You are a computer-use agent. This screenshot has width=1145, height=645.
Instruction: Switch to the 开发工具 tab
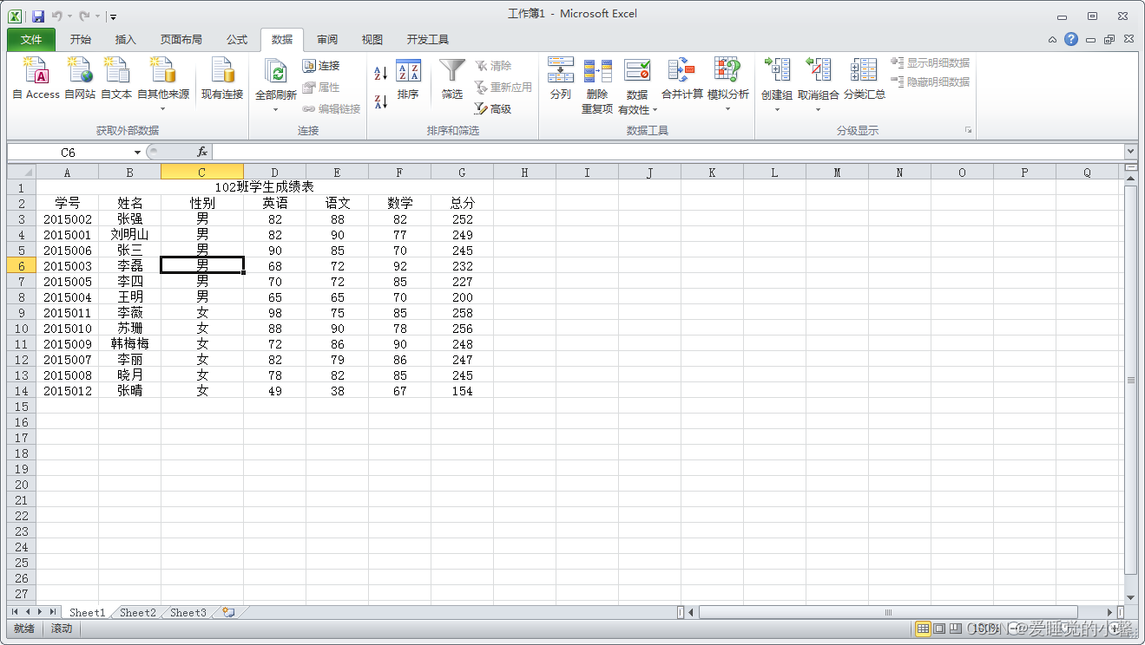pos(428,40)
